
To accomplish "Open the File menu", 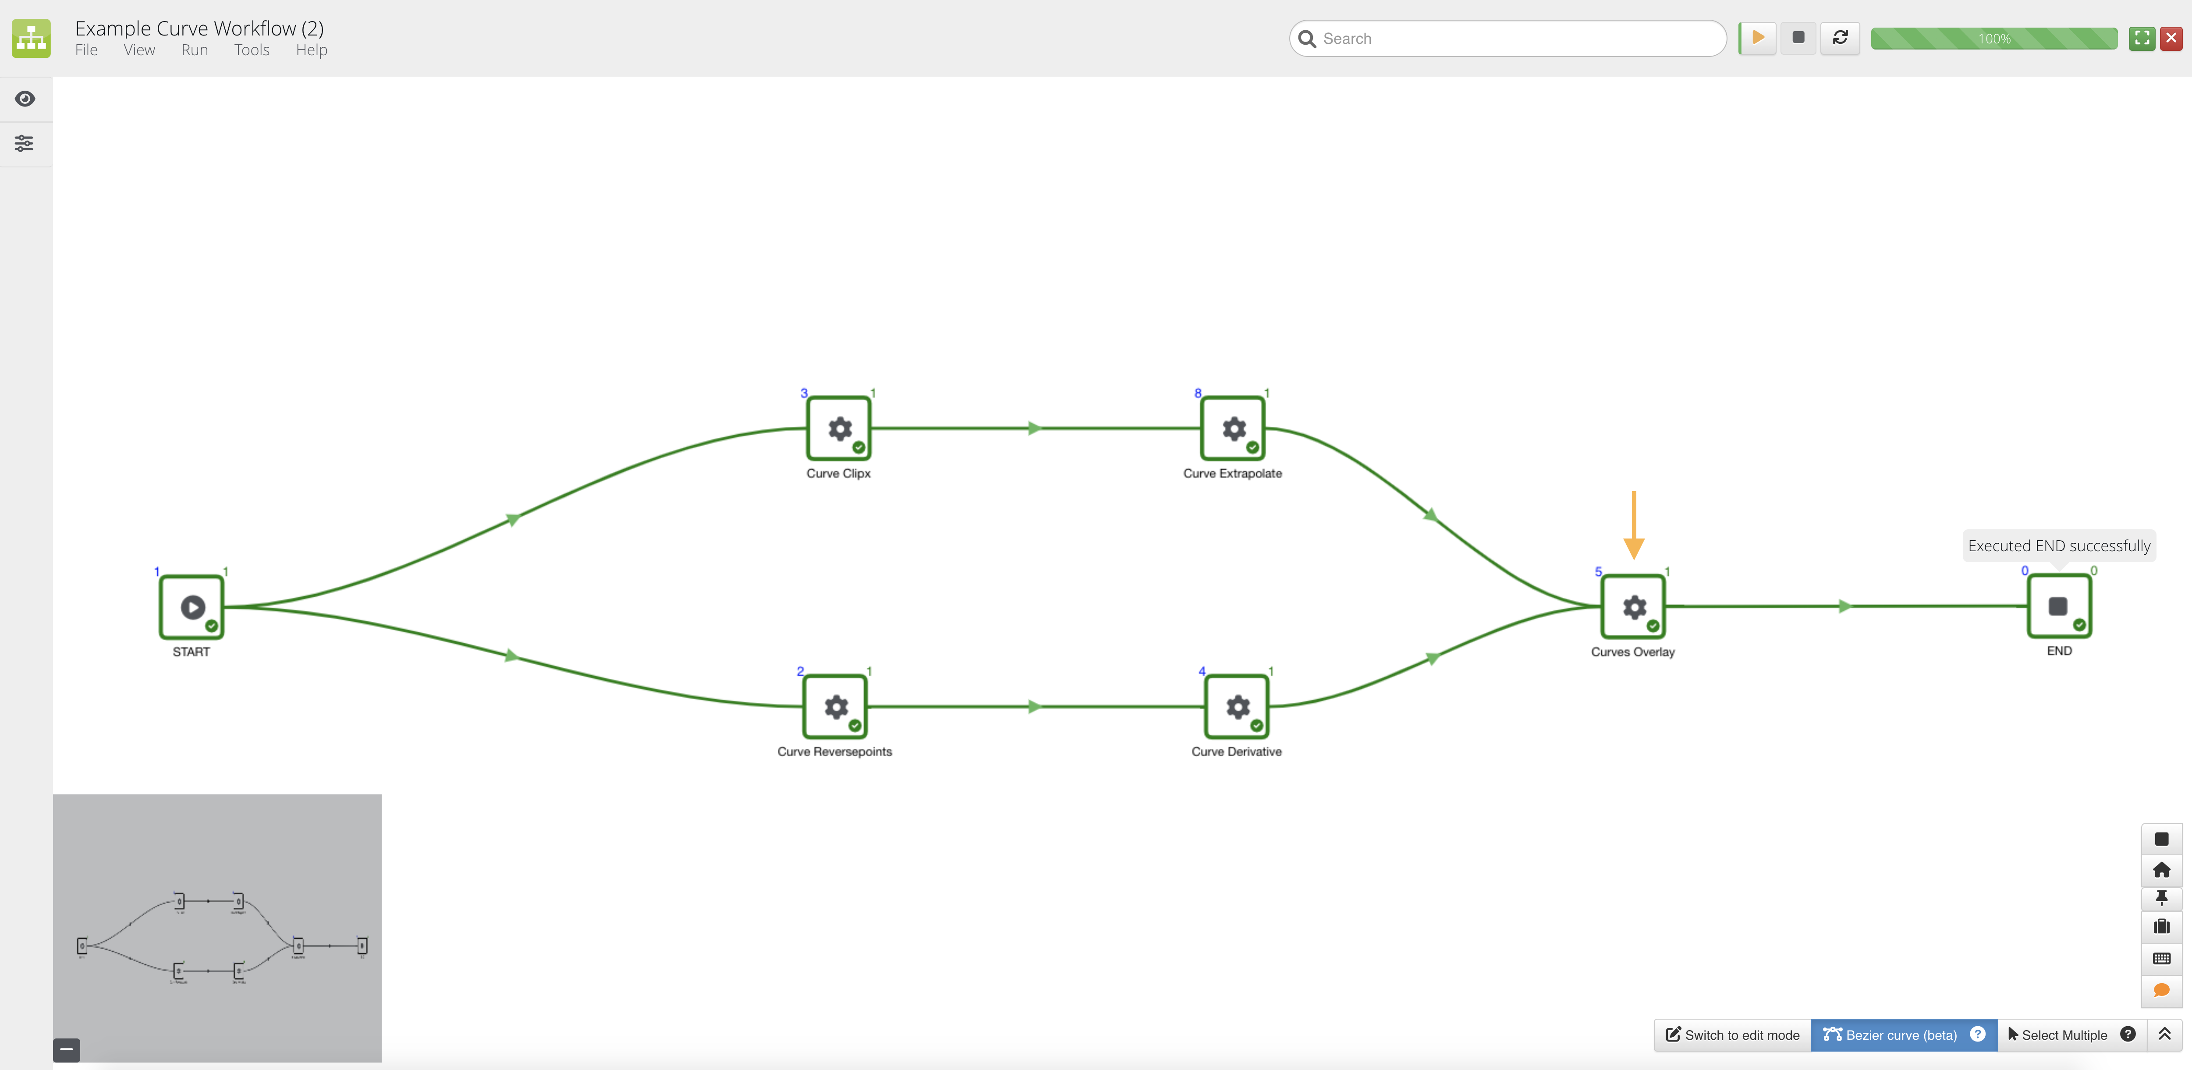I will point(86,50).
